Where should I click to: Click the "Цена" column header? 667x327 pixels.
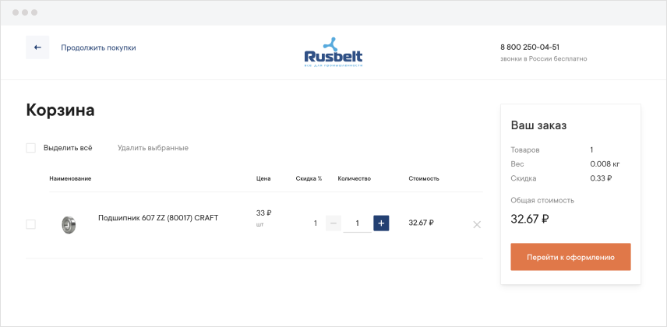point(263,178)
